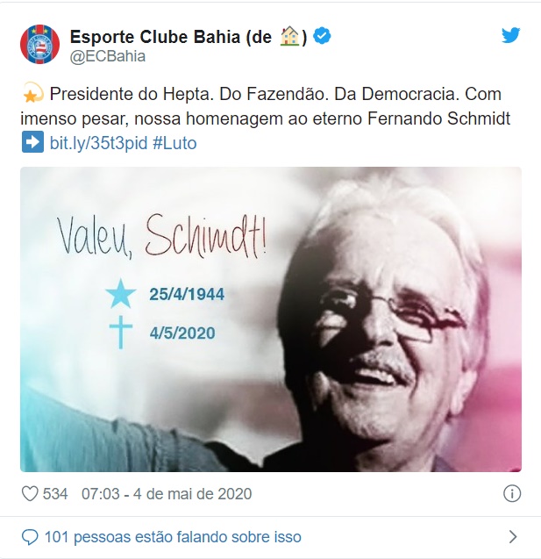Click the shooting star emoji in the tweet
541x559 pixels.
32,93
